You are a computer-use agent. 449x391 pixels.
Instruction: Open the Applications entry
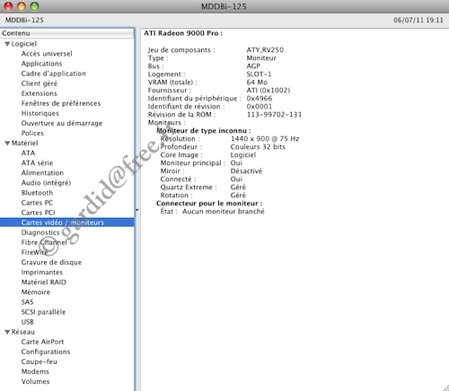tap(41, 64)
